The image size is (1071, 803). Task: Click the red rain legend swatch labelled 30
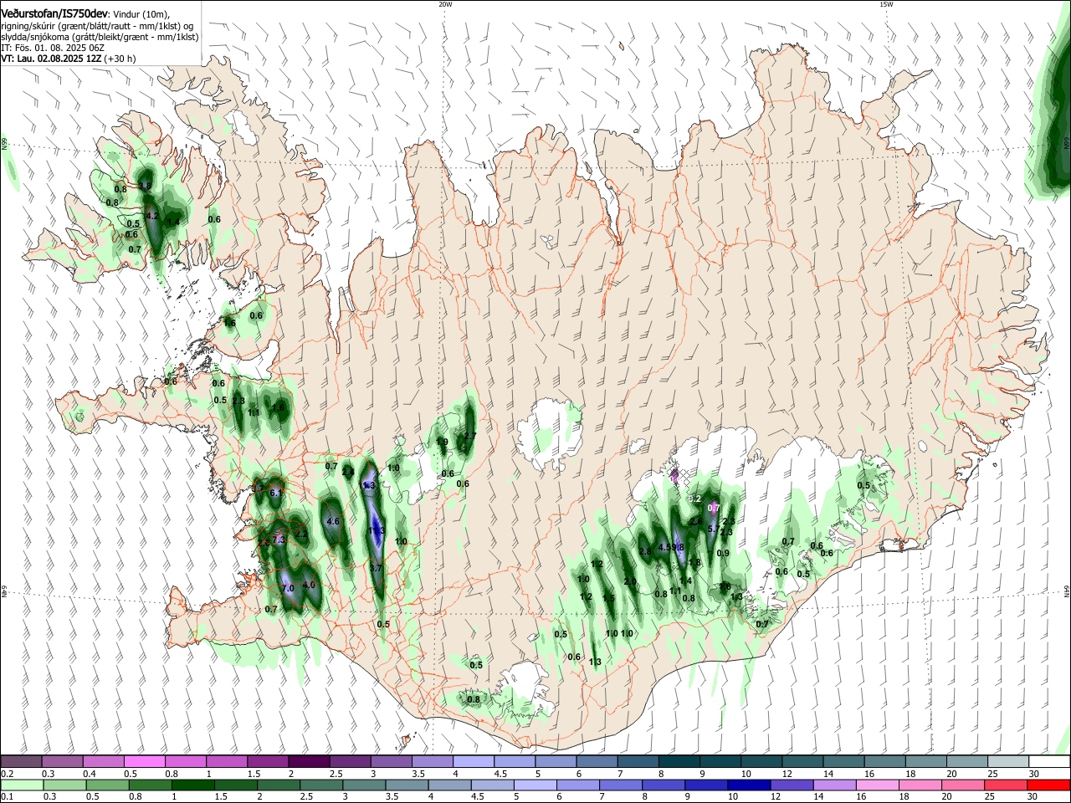coord(1047,785)
